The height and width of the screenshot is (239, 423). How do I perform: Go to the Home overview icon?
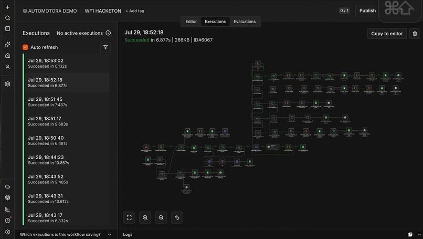[7, 56]
